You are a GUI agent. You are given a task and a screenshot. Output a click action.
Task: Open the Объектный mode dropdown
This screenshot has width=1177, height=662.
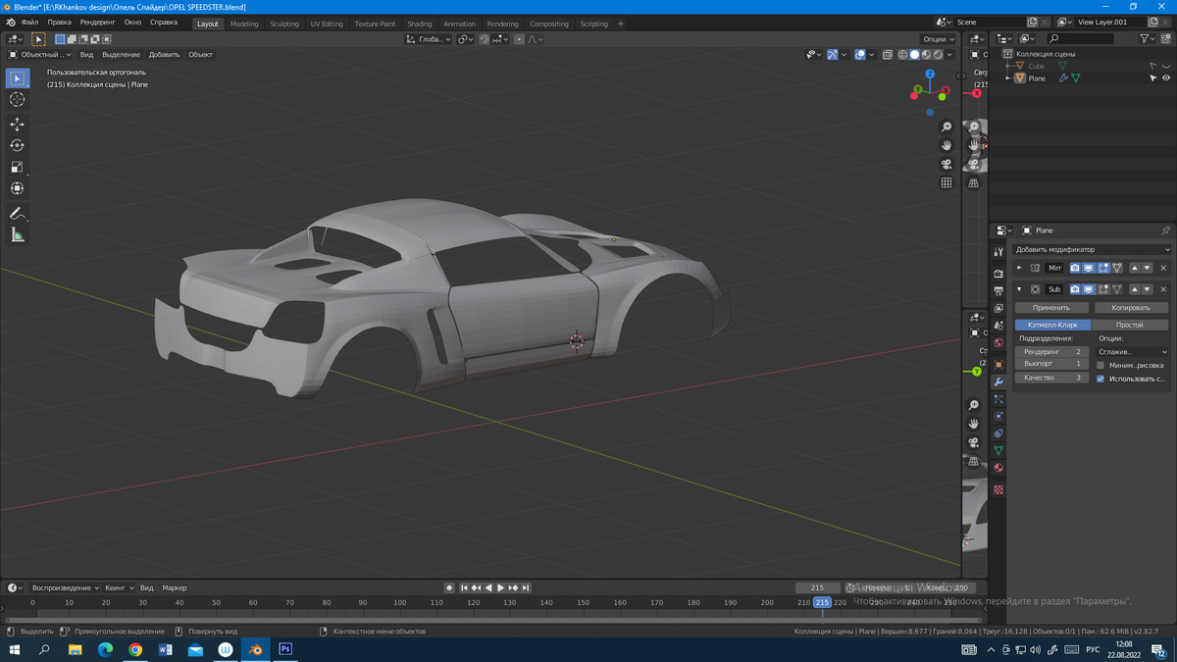[x=40, y=55]
